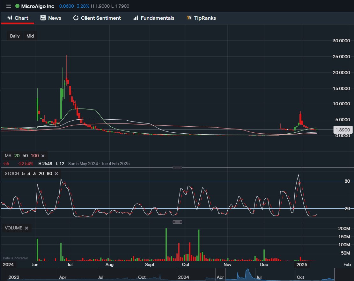Remove the VOLUME indicator with its X
The height and width of the screenshot is (281, 354).
(x=26, y=228)
